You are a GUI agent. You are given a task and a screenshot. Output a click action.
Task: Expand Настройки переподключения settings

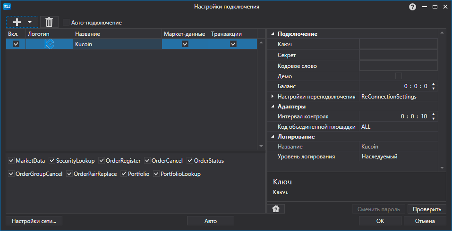click(273, 96)
